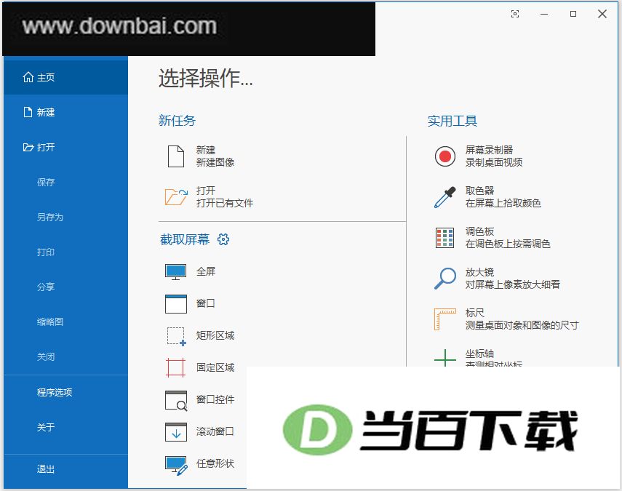Open the Color Picker eyedropper (取色器)
Image resolution: width=622 pixels, height=491 pixels.
487,196
